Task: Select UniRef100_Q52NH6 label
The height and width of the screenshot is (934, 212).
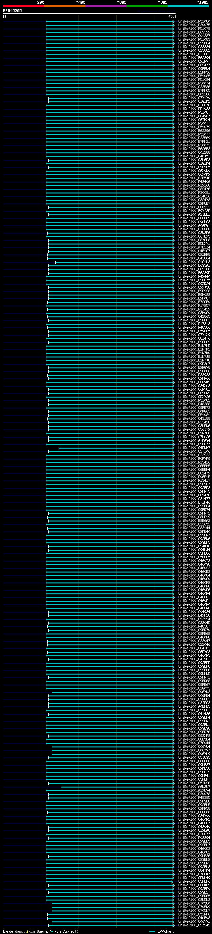Action: click(x=194, y=914)
